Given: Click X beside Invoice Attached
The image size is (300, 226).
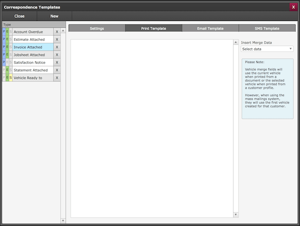Looking at the screenshot, I should (57, 47).
